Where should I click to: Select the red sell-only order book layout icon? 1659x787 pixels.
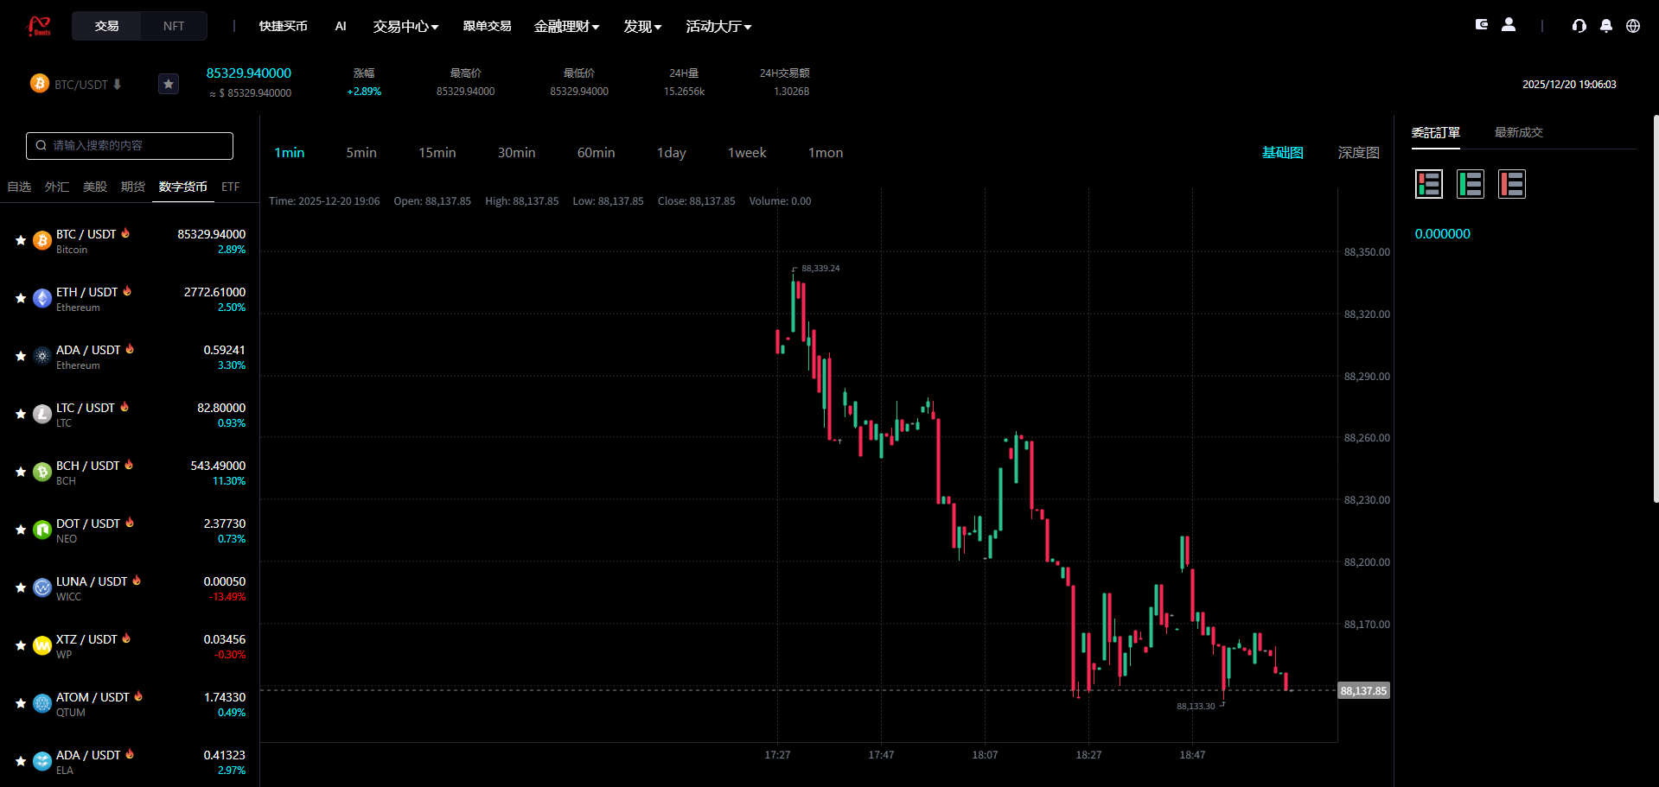coord(1511,183)
